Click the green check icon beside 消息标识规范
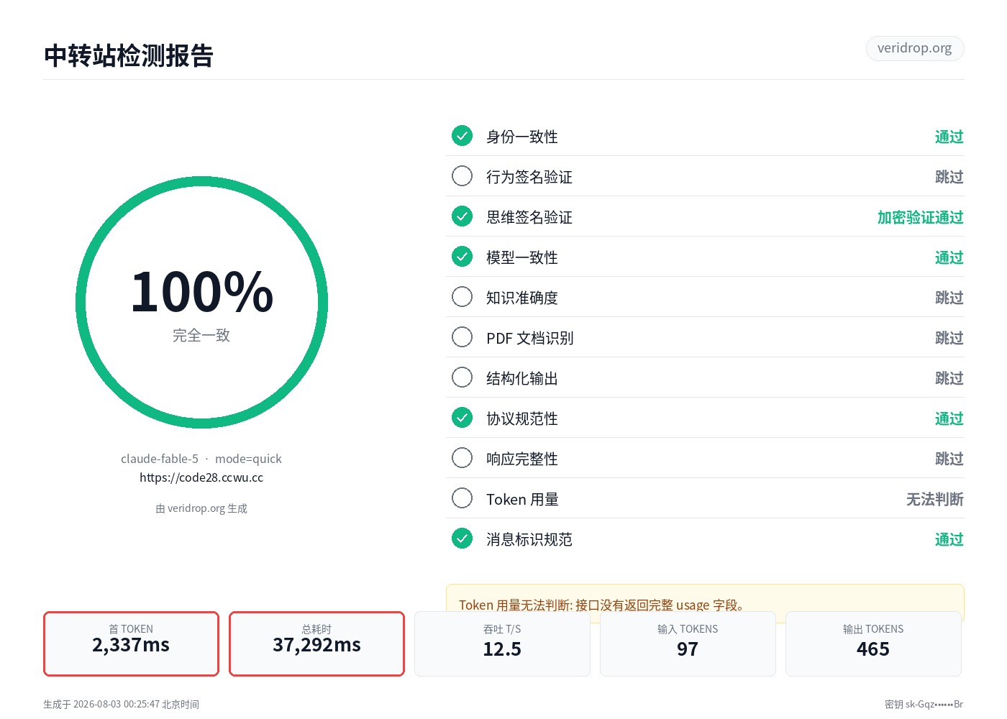1007x719 pixels. click(462, 539)
